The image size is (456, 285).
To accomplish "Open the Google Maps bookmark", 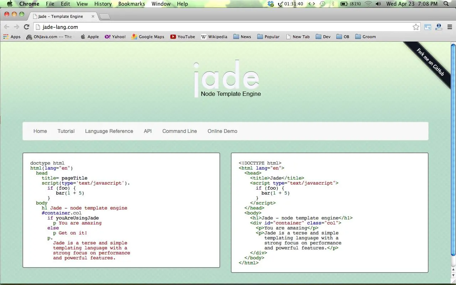I will 148,37.
